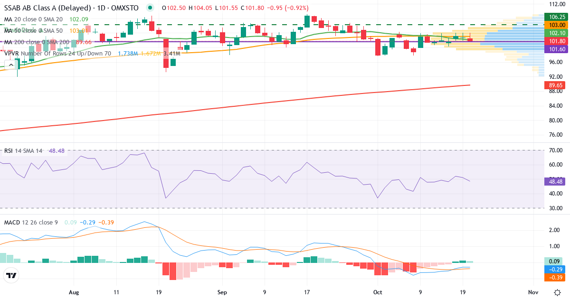Screen dimensions: 570x299
Task: Click the open price O102.50
Action: pyautogui.click(x=173, y=8)
